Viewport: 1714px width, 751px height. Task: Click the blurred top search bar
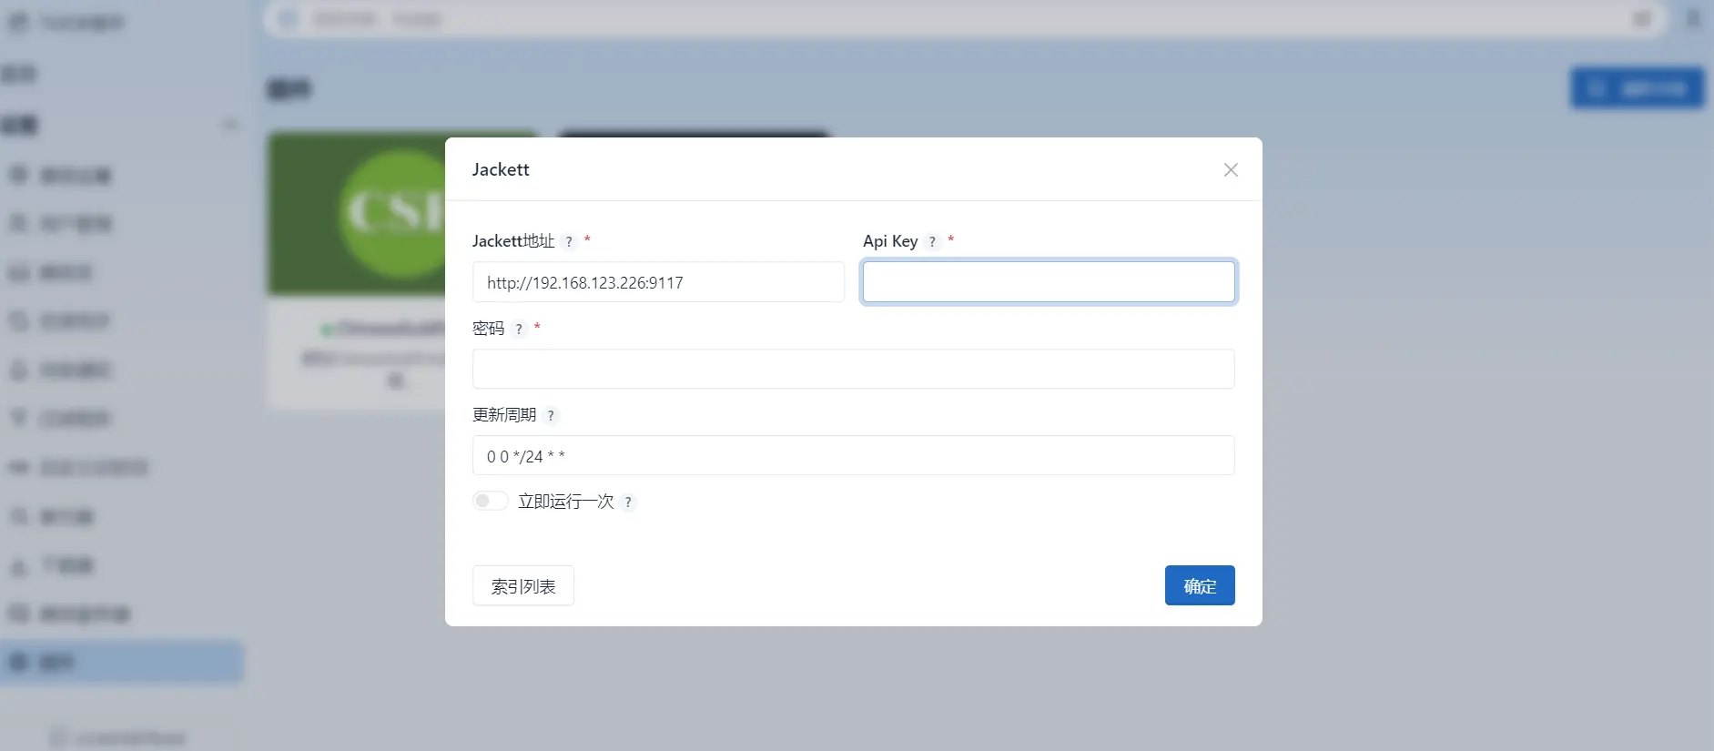[965, 19]
